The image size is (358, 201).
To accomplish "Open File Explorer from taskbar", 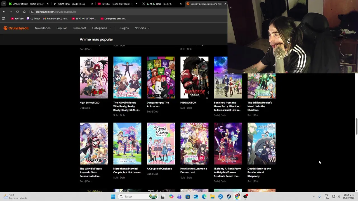I will 212,197.
